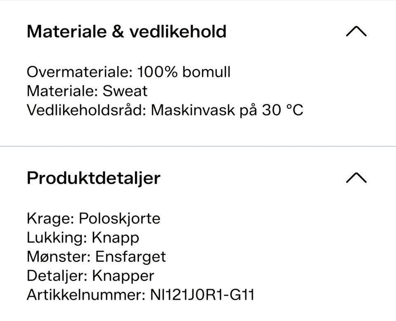Collapse the Produktdetaljer chevron arrow

(356, 178)
